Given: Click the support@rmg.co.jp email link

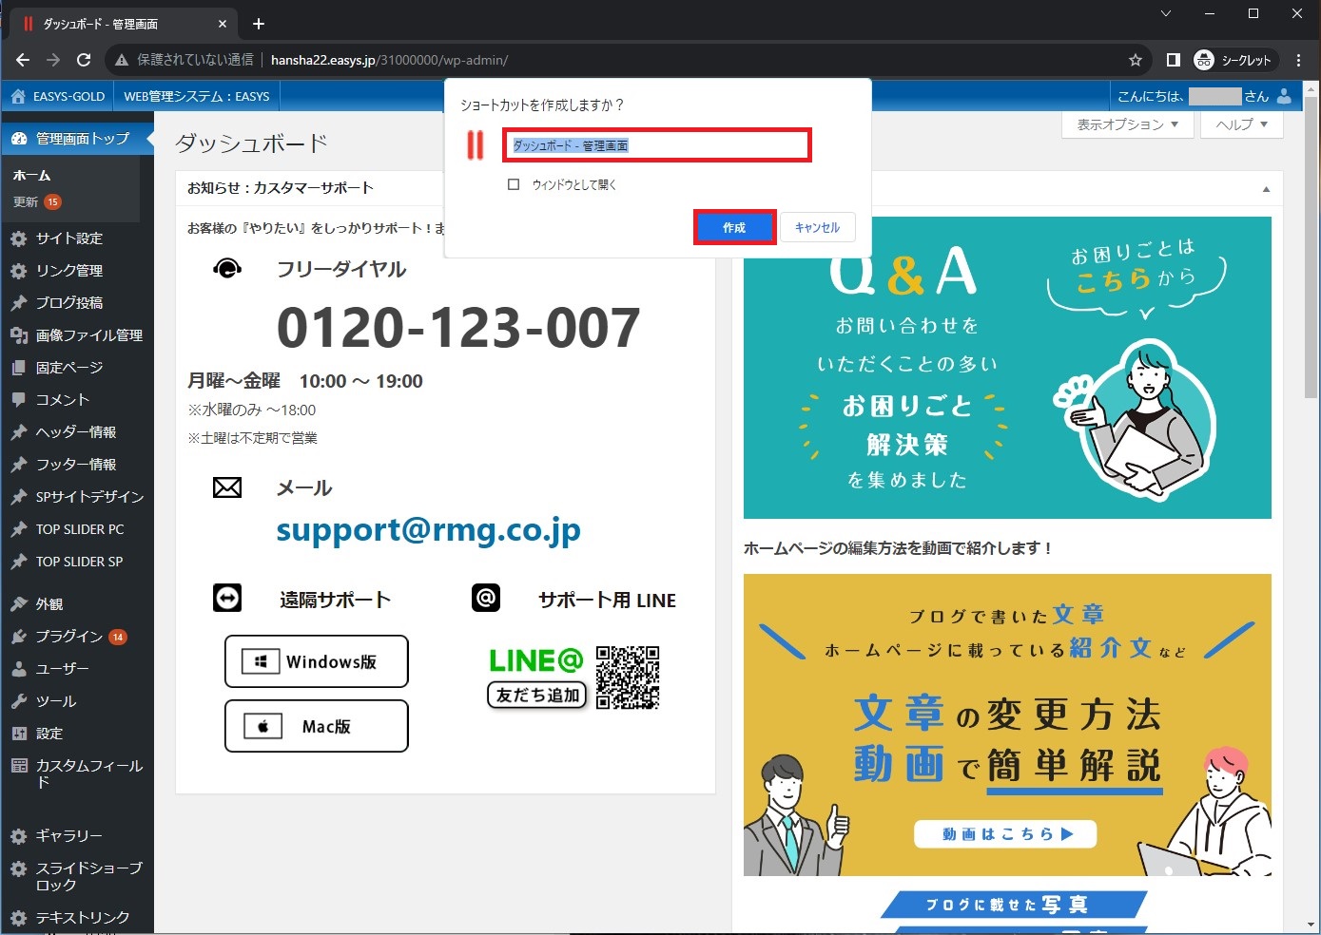Looking at the screenshot, I should click(x=428, y=530).
